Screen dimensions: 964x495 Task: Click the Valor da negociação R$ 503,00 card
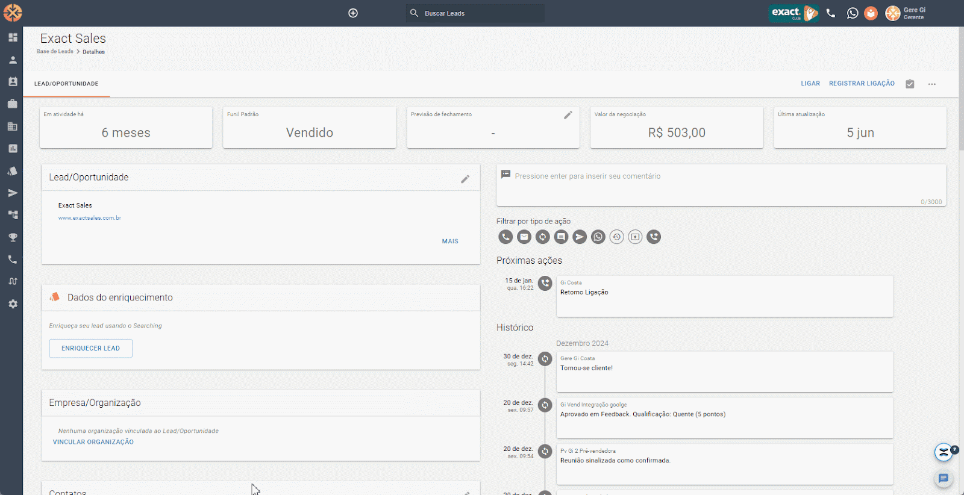coord(677,127)
